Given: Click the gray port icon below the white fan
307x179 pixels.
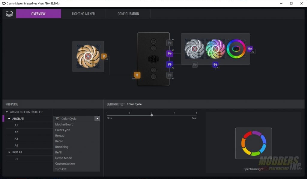Looking at the screenshot, I should pos(195,65).
